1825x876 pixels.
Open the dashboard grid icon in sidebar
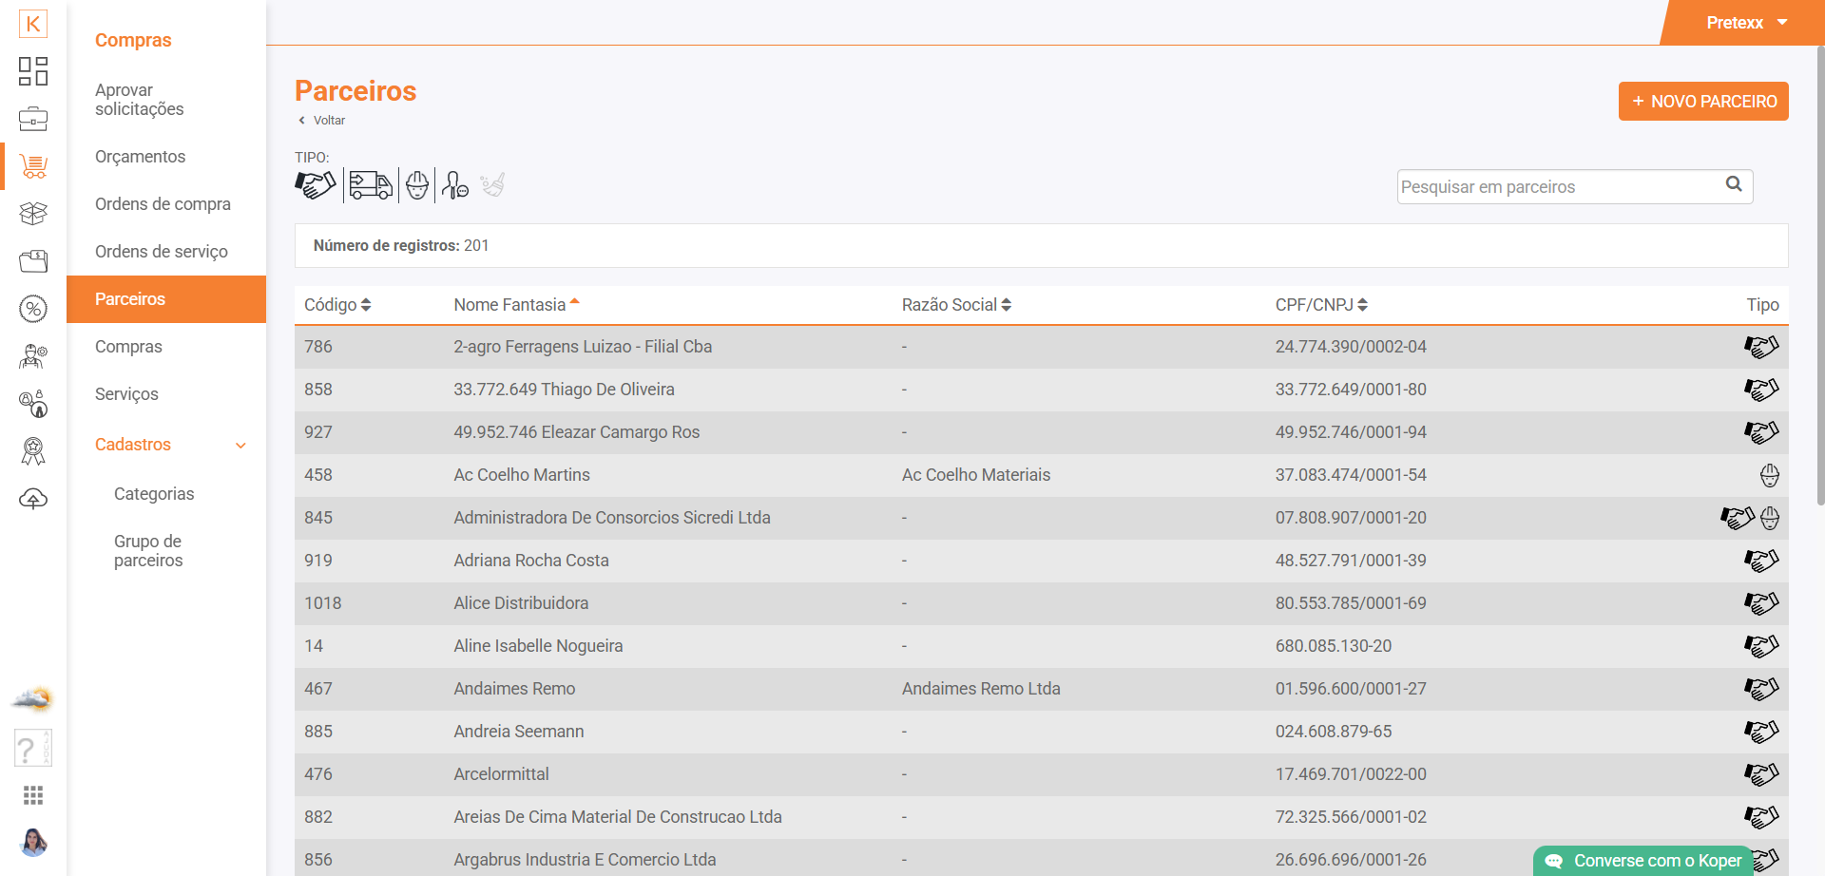click(x=33, y=71)
